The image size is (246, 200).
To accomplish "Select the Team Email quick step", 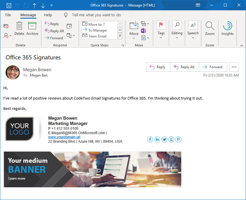I will 100,36.
